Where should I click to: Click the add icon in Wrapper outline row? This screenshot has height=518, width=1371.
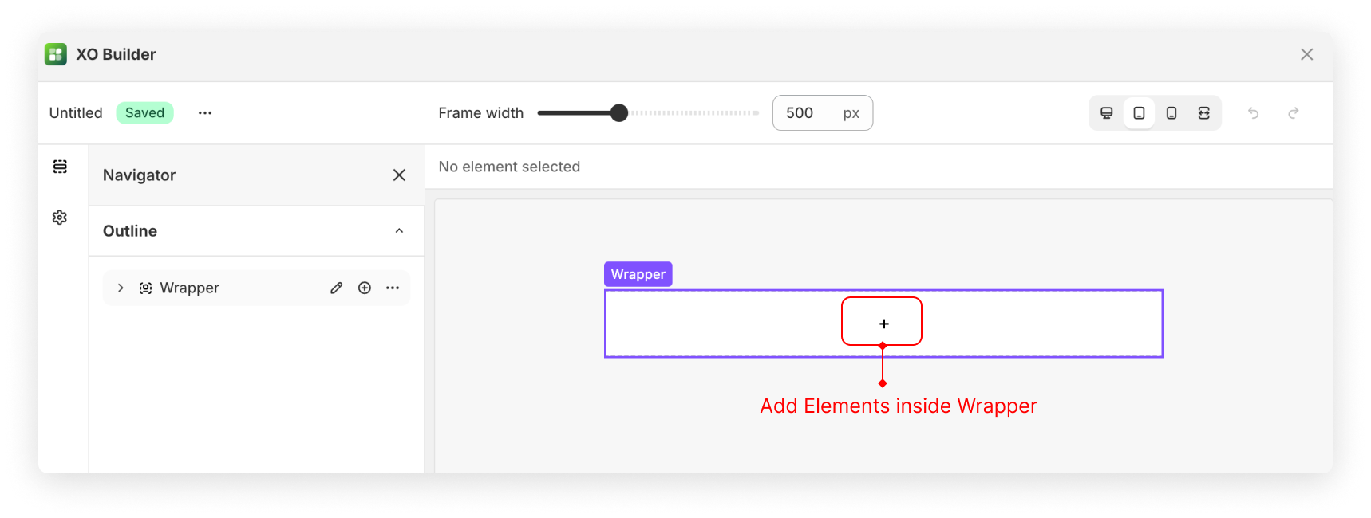[365, 288]
